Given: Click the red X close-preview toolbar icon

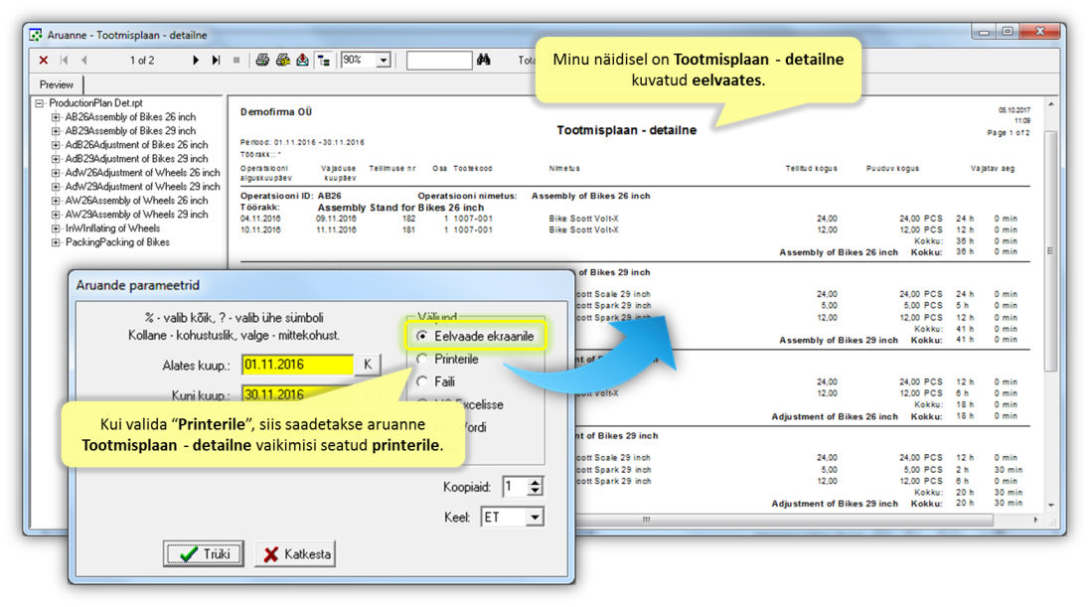Looking at the screenshot, I should point(43,61).
